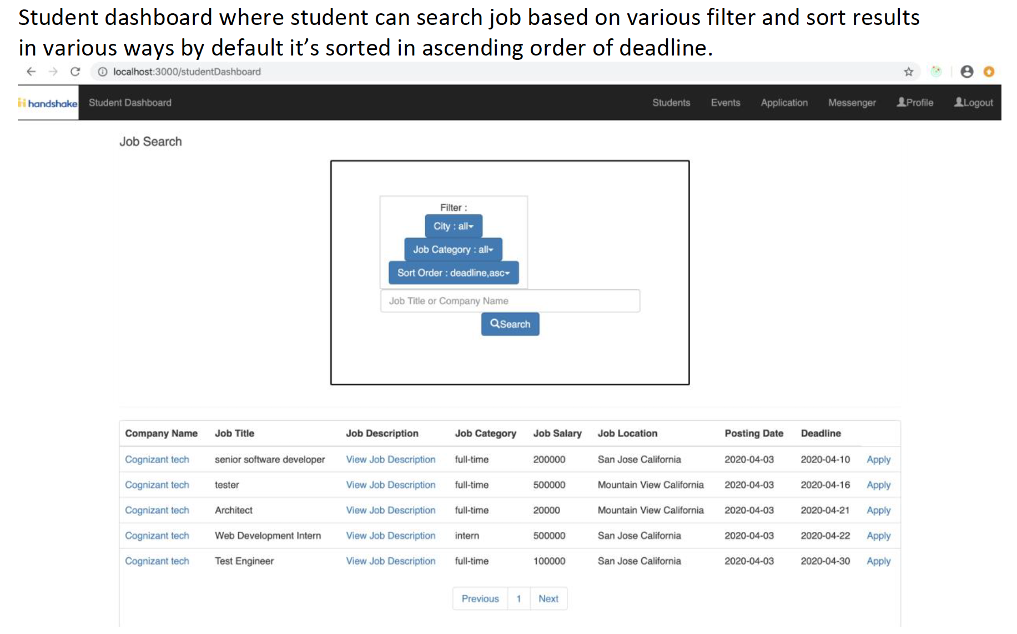
Task: Open Profile from the navbar
Action: (915, 103)
